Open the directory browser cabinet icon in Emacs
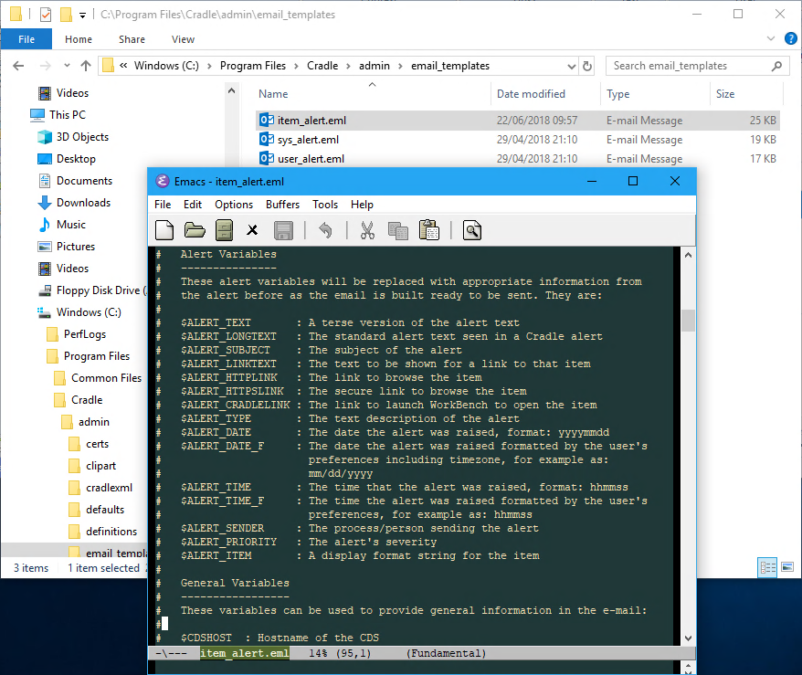The height and width of the screenshot is (675, 802). (223, 230)
